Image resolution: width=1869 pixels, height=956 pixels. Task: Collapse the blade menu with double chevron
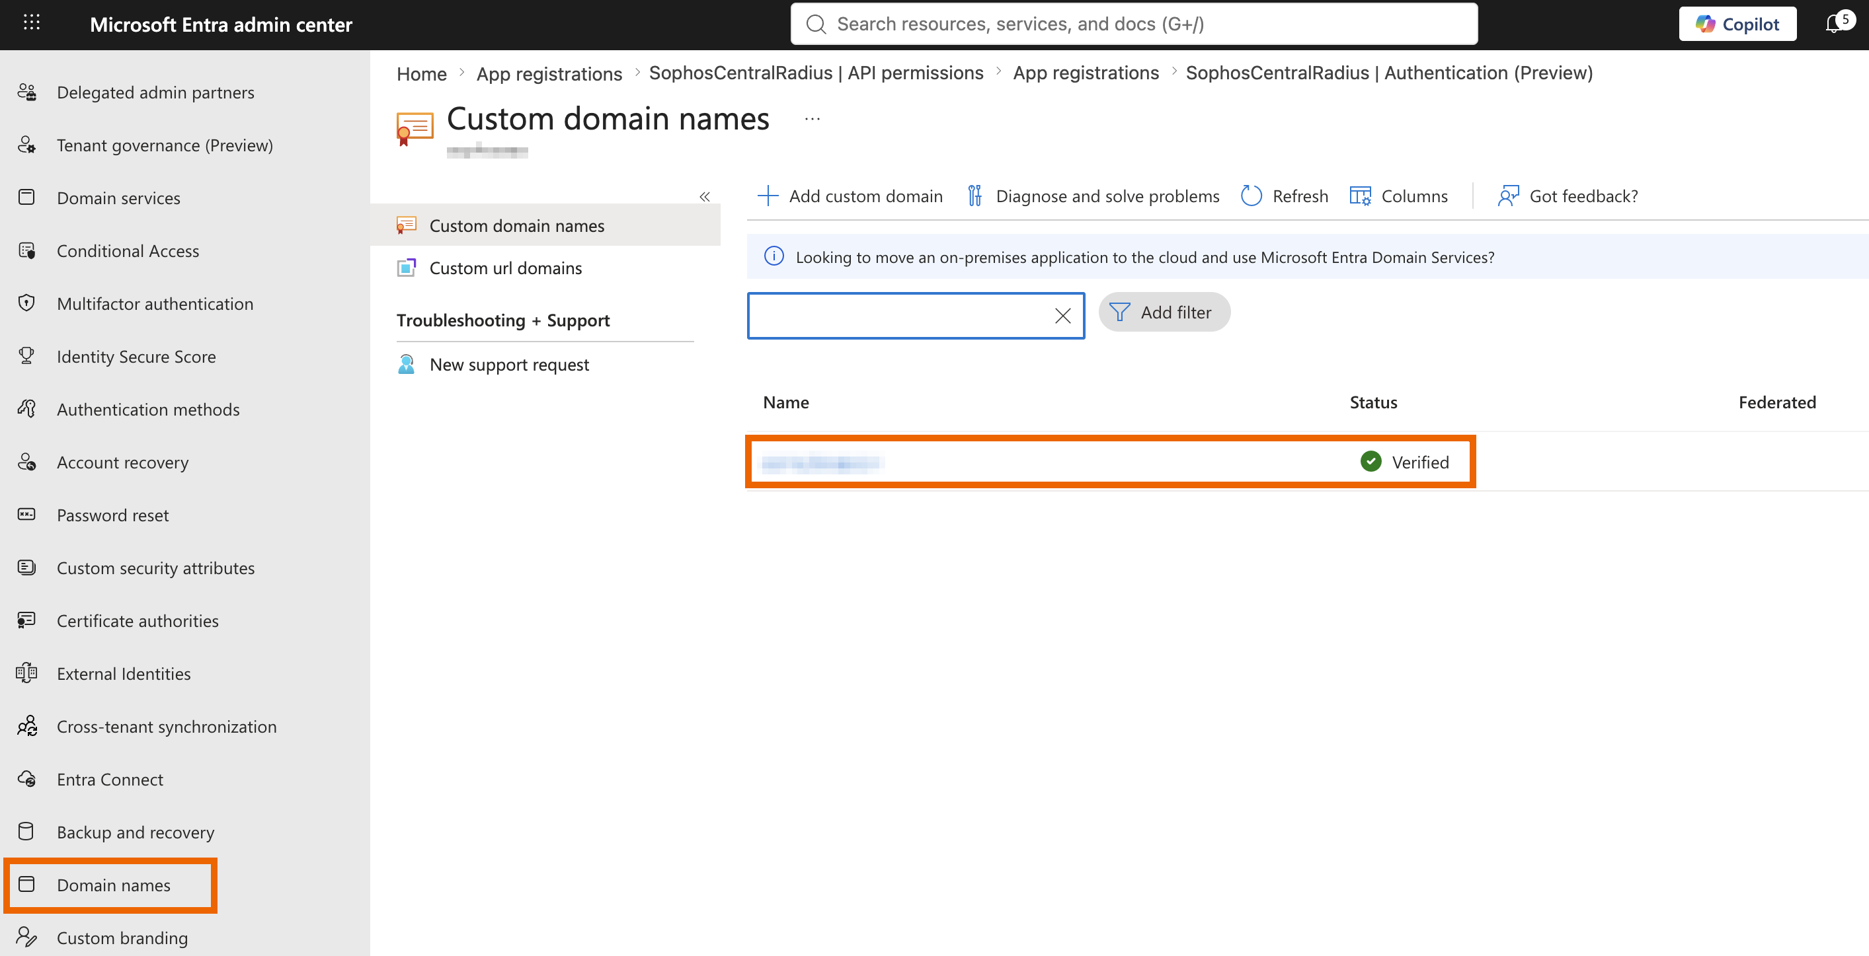pyautogui.click(x=705, y=196)
